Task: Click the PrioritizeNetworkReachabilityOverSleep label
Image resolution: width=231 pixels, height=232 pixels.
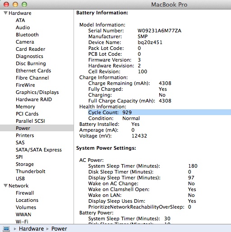Action: 136,207
